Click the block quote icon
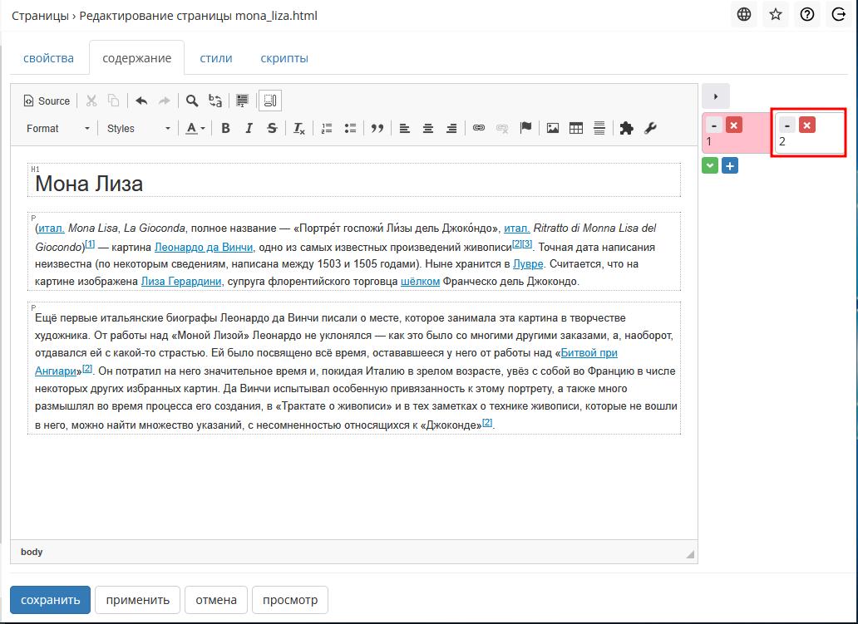 377,128
